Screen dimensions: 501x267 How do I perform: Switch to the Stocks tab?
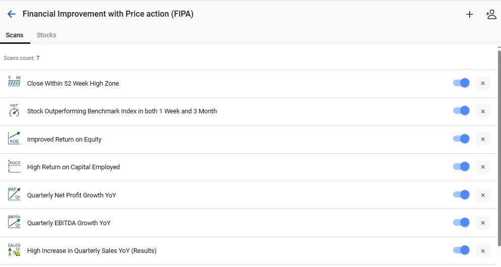click(x=46, y=35)
